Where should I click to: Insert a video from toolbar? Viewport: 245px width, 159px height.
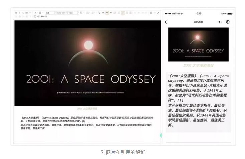pyautogui.click(x=42, y=16)
